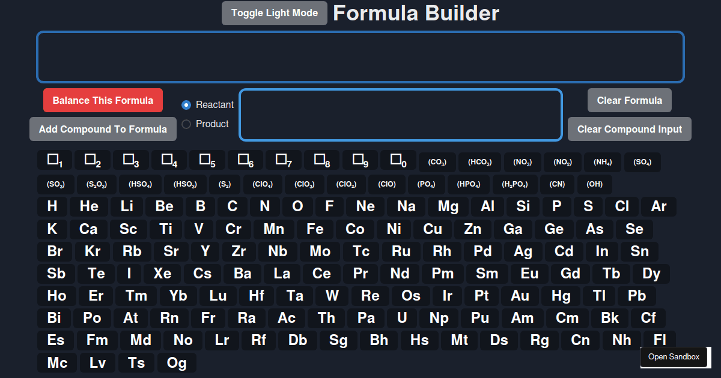Insert the phosphate (PO4) ion

click(426, 184)
